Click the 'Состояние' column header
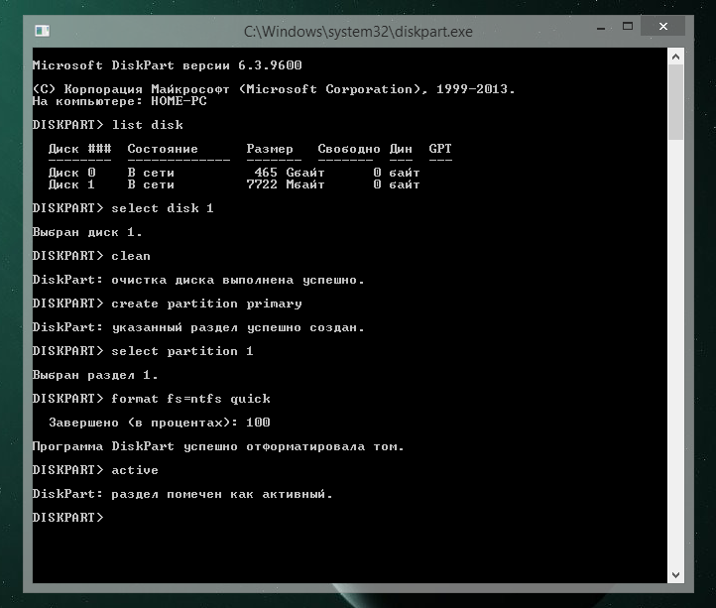This screenshot has height=608, width=716. tap(163, 149)
